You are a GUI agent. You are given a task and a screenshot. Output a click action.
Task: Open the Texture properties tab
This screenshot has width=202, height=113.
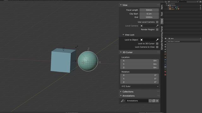(x=165, y=75)
